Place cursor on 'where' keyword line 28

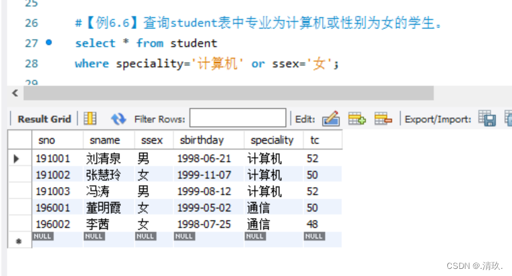(x=92, y=64)
